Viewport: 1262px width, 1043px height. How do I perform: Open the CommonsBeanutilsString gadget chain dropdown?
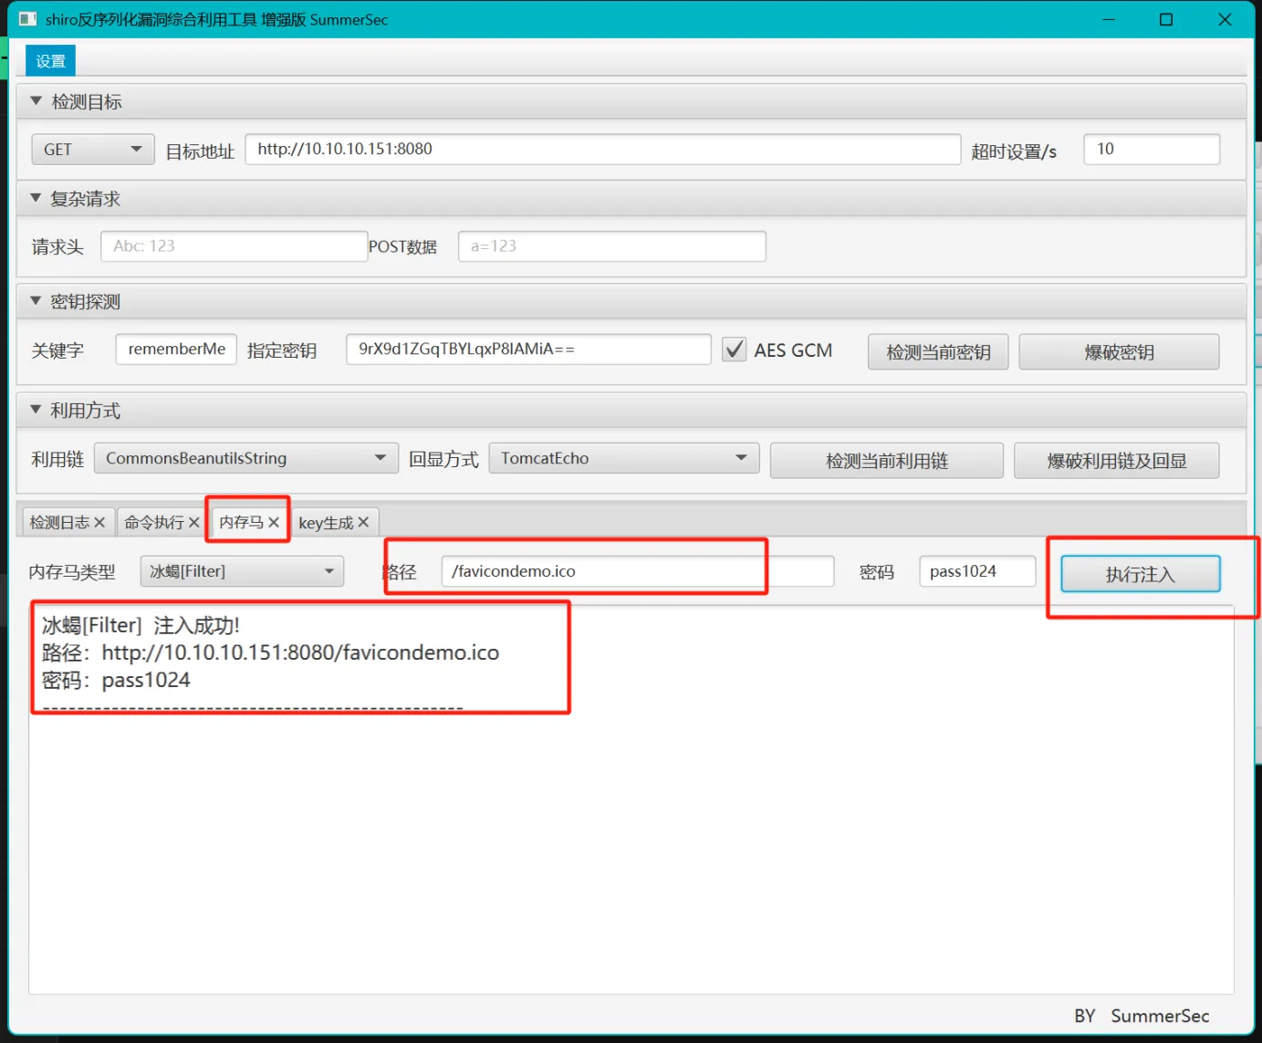pos(246,458)
